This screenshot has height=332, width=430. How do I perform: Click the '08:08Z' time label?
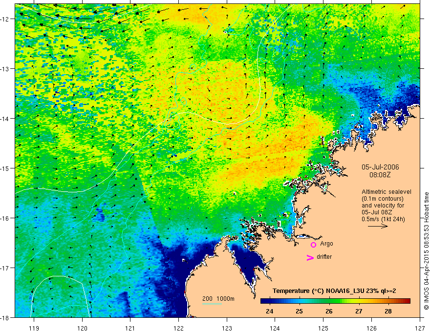point(380,174)
